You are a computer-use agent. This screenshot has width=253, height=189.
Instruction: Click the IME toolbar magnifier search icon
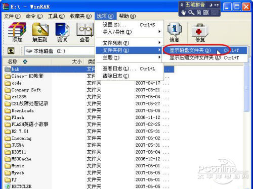tap(191, 13)
